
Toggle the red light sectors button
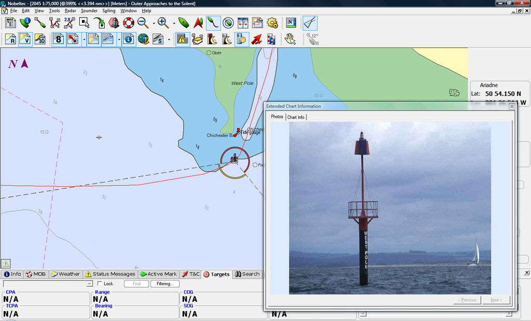click(x=73, y=39)
